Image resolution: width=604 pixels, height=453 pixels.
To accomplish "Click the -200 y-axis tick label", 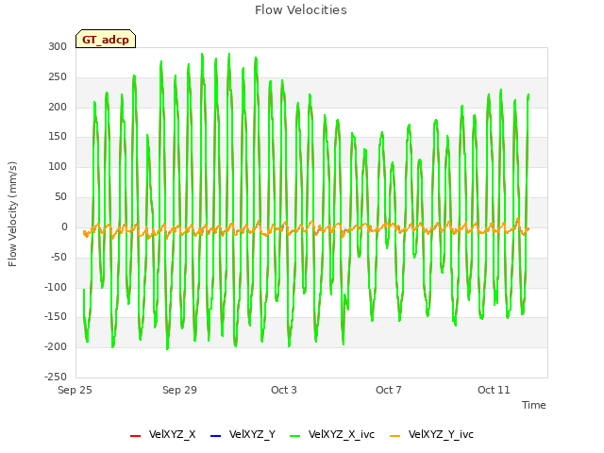I will click(x=56, y=346).
